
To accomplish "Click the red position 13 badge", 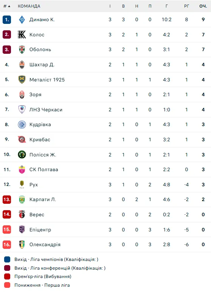I will tap(7, 200).
